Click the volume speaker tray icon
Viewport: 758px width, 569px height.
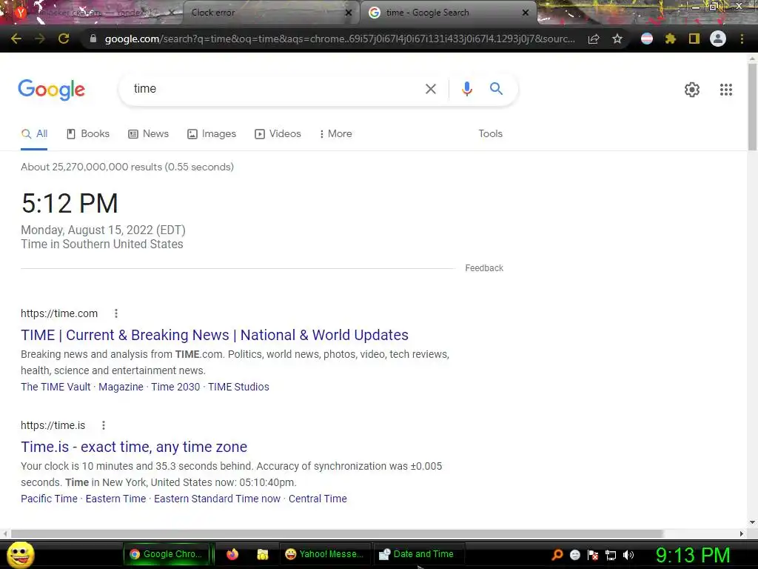coord(628,555)
